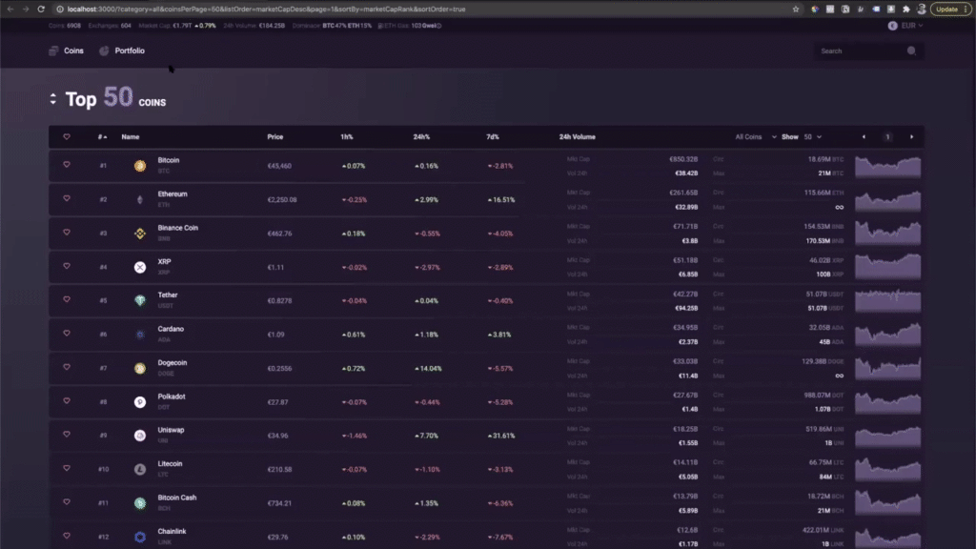Screen dimensions: 976x549
Task: Click the Bitcoin coin logo
Action: 139,166
